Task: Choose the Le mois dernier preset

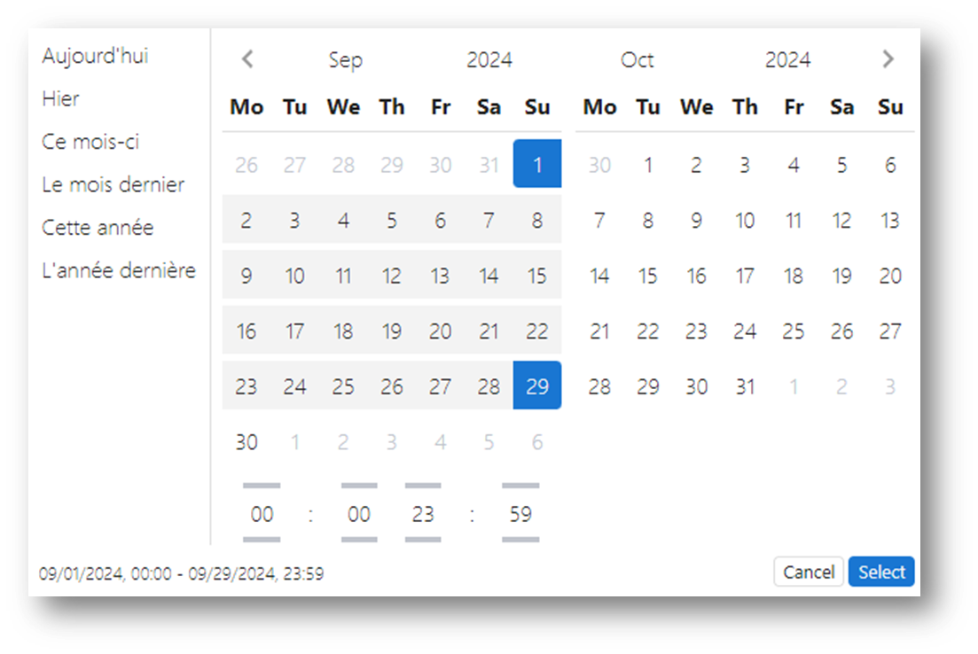Action: pos(113,184)
